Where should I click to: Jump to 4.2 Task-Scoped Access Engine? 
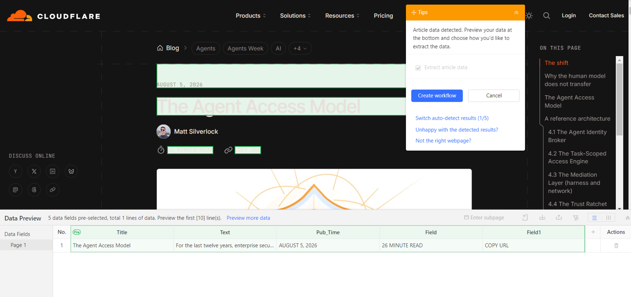[577, 158]
